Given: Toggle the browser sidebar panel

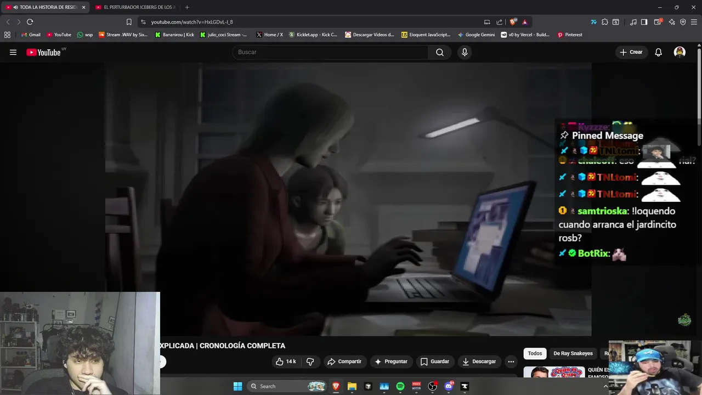Looking at the screenshot, I should tap(644, 22).
